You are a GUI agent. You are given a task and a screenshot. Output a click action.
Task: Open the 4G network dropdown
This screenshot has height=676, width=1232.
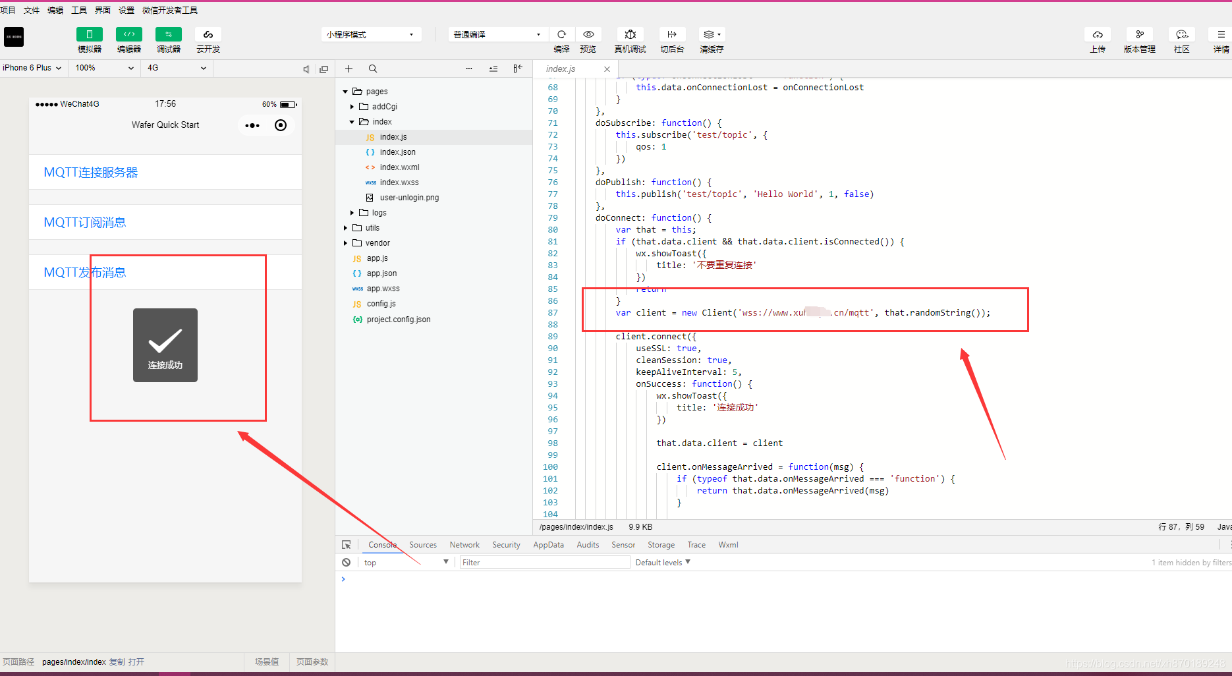coord(177,68)
